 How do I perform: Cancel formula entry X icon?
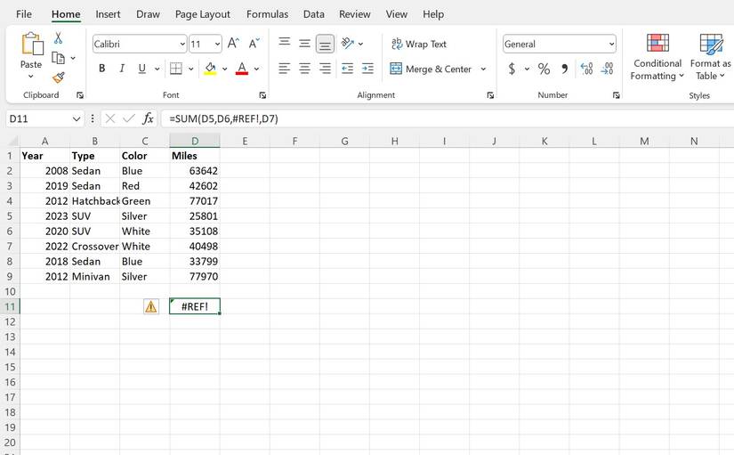pos(110,118)
